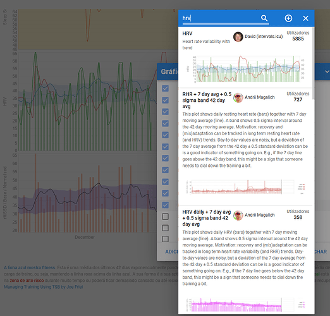Click the 'Heart rate variability with trend' description
Screen dimensions: 330x316
pyautogui.click(x=206, y=45)
